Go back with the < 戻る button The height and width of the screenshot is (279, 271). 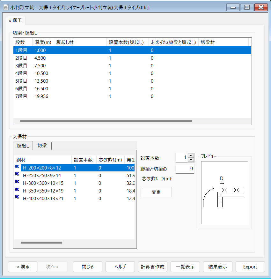pyautogui.click(x=23, y=267)
